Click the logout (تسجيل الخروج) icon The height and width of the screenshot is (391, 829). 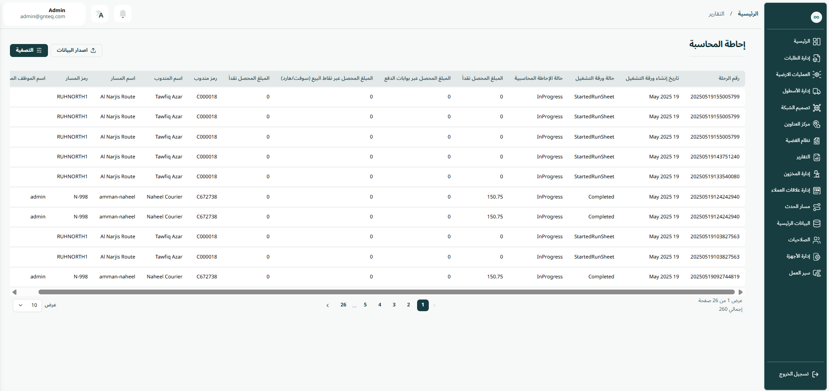(x=815, y=374)
